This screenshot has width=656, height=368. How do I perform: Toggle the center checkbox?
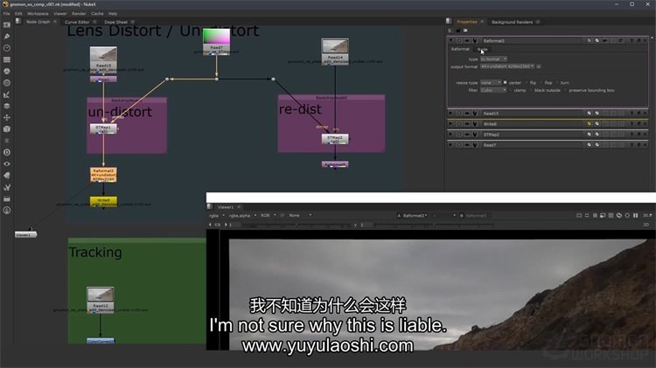tap(506, 82)
